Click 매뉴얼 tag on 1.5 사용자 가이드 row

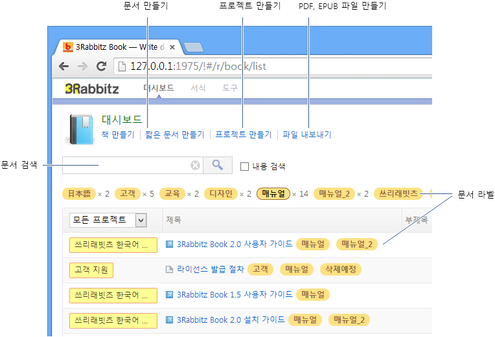(313, 294)
